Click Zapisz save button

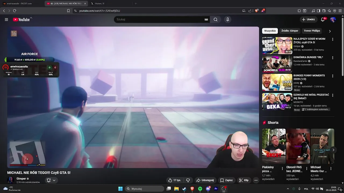[x=227, y=180]
